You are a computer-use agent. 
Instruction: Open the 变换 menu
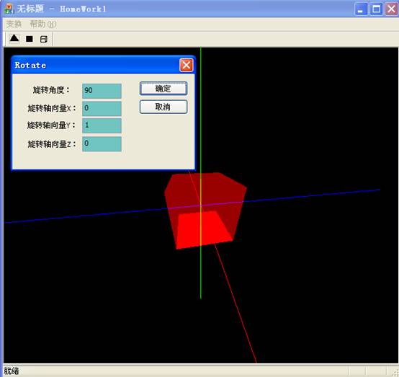click(x=14, y=25)
